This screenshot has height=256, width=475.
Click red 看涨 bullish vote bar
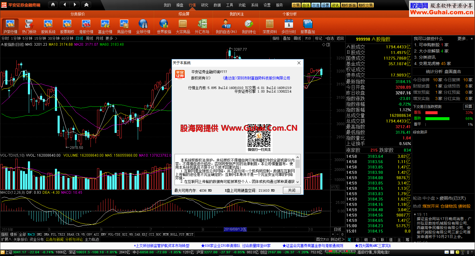(x=431, y=113)
